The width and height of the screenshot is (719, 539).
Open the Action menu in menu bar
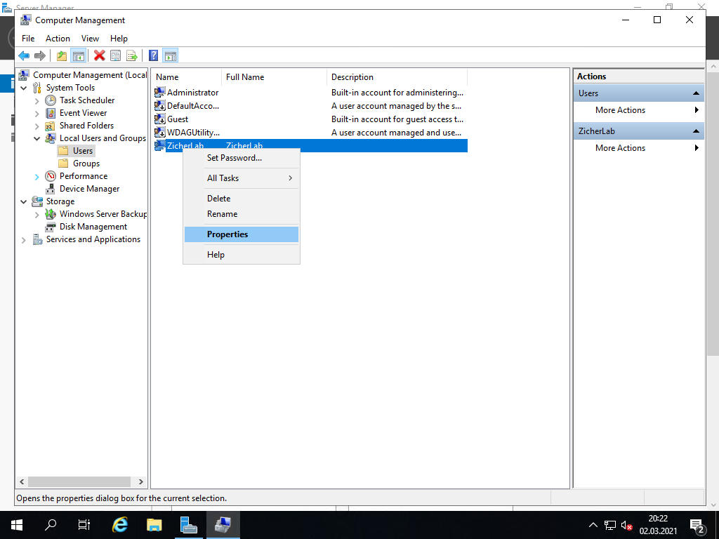click(x=58, y=39)
